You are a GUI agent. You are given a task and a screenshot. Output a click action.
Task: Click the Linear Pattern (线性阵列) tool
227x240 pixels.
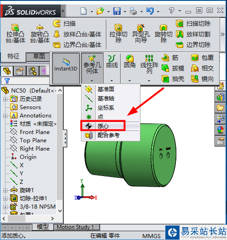coord(149,64)
